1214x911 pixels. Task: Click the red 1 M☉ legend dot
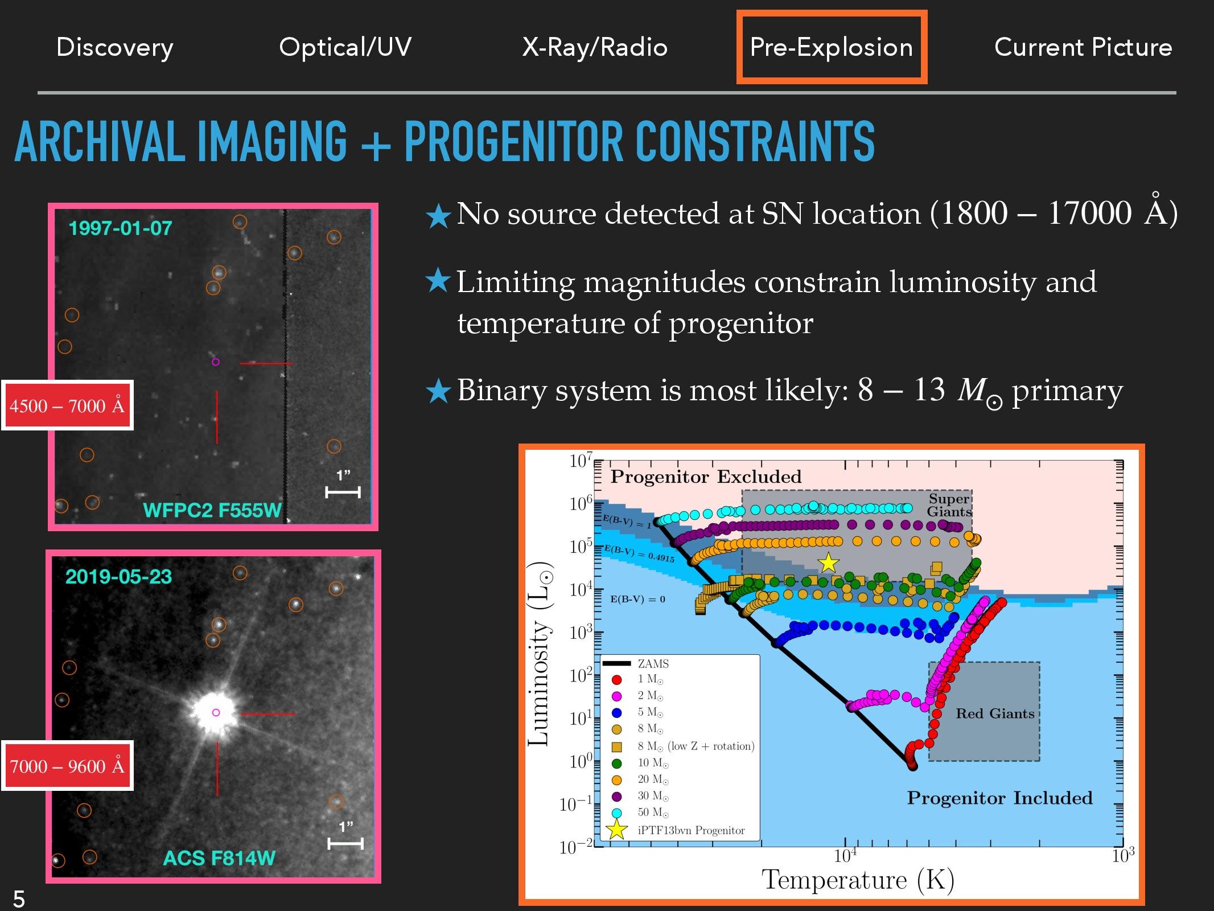coord(616,680)
